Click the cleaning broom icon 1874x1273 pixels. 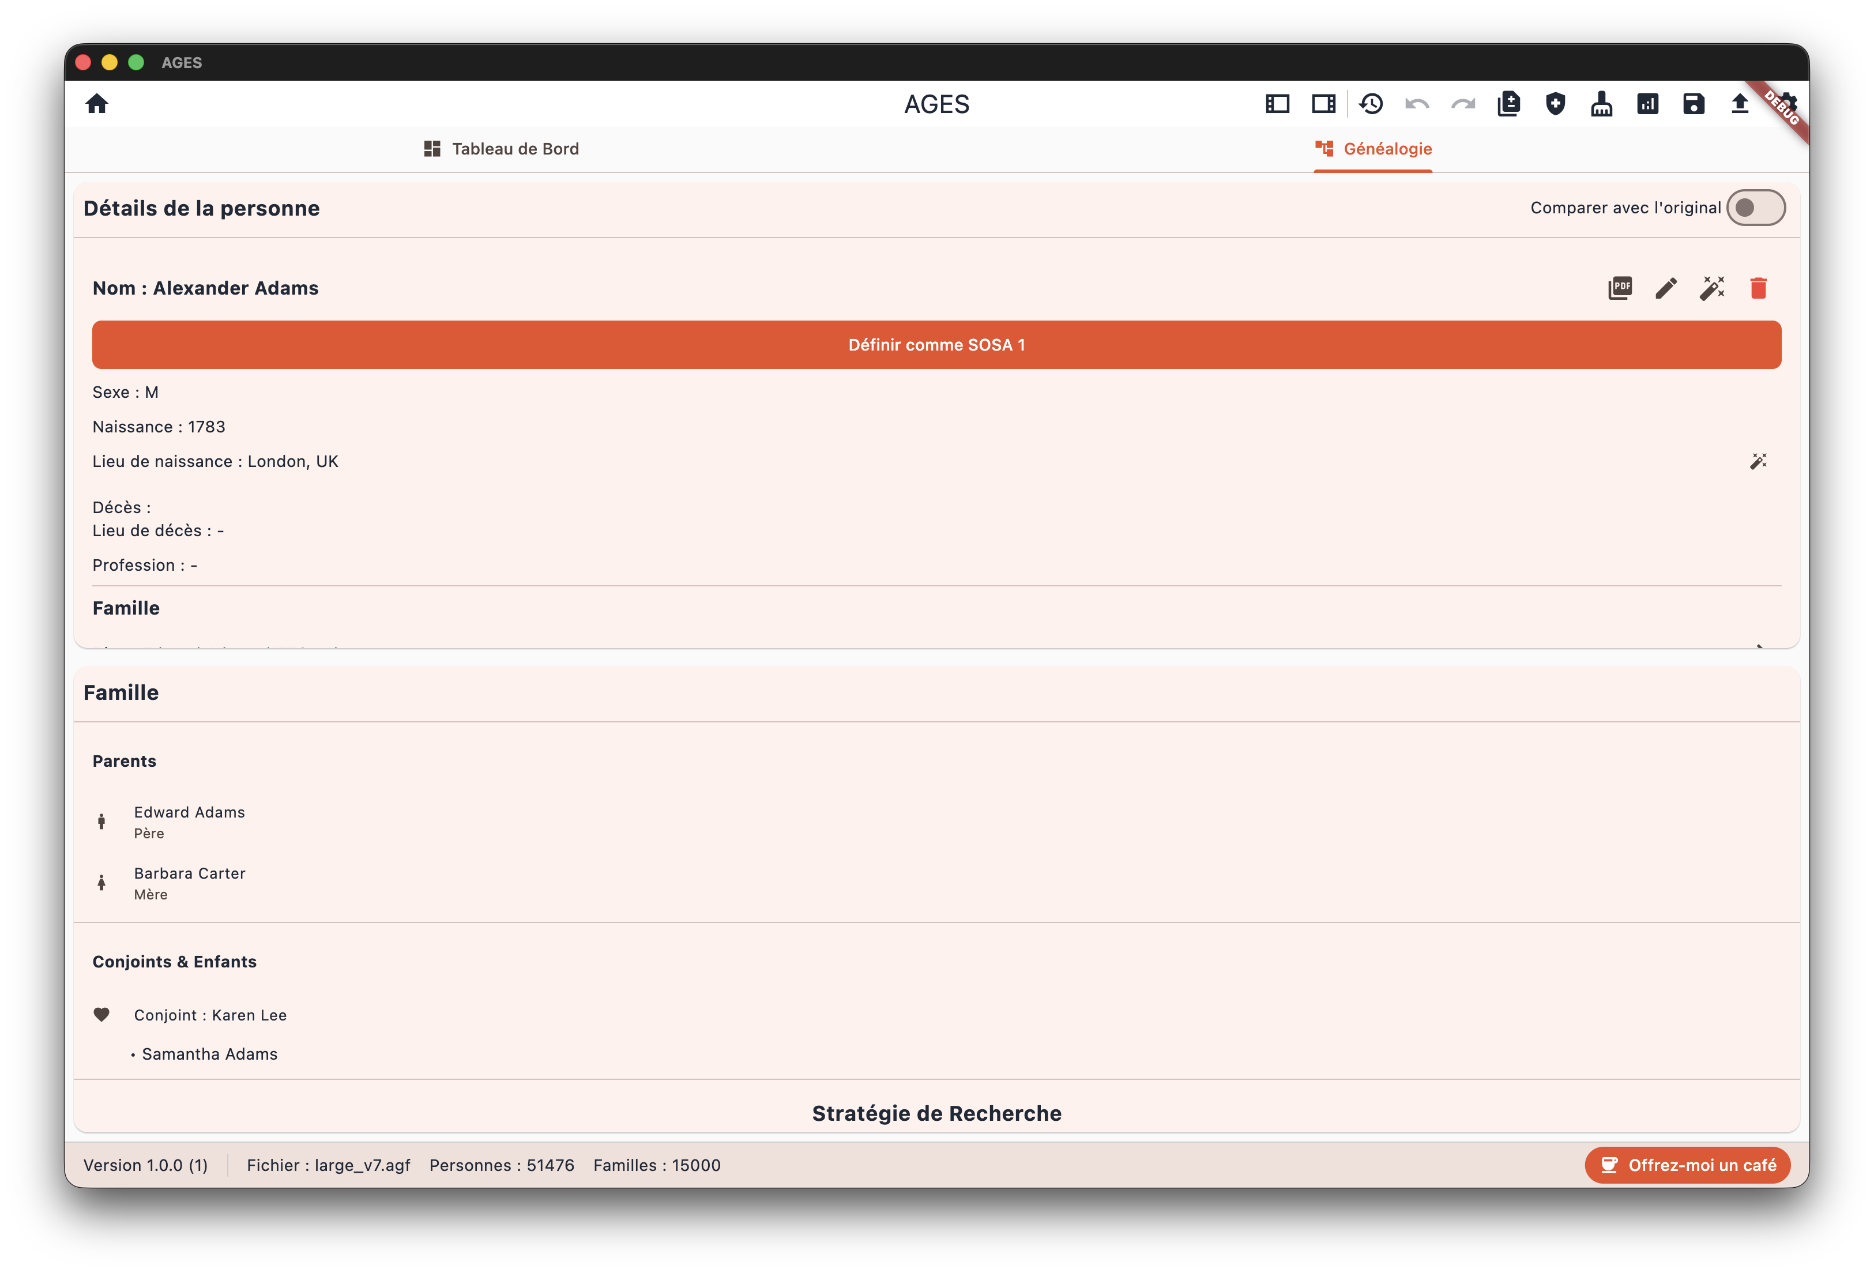[1601, 104]
